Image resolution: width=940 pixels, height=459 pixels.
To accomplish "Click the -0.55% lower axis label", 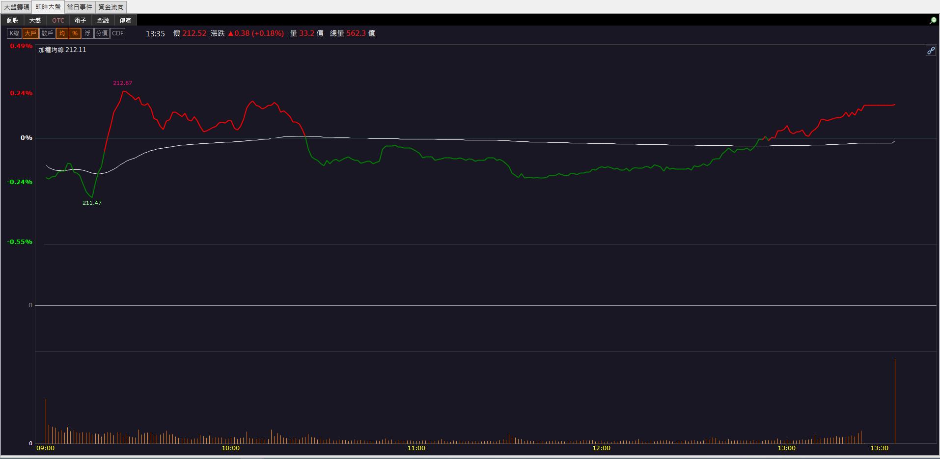I will pos(20,242).
